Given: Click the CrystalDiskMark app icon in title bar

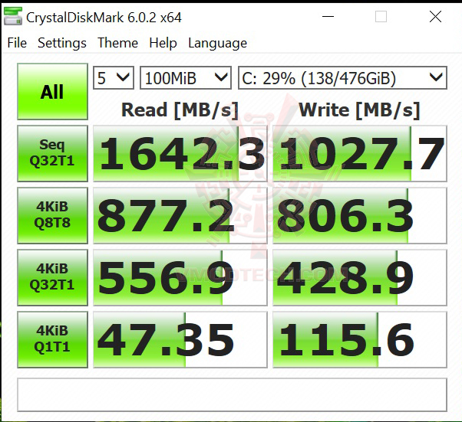Looking at the screenshot, I should tap(13, 17).
